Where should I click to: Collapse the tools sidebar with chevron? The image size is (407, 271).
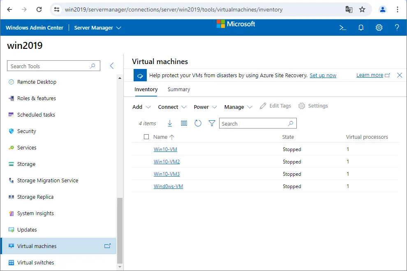point(112,66)
